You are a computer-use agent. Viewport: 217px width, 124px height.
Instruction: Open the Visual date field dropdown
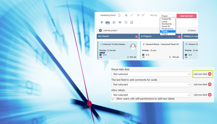pyautogui.click(x=151, y=74)
